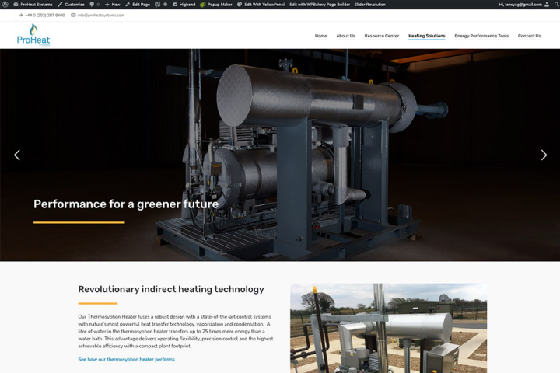Open the Yoast SEO icon in admin bar
Screen dimensions: 560x373
[x=157, y=5]
